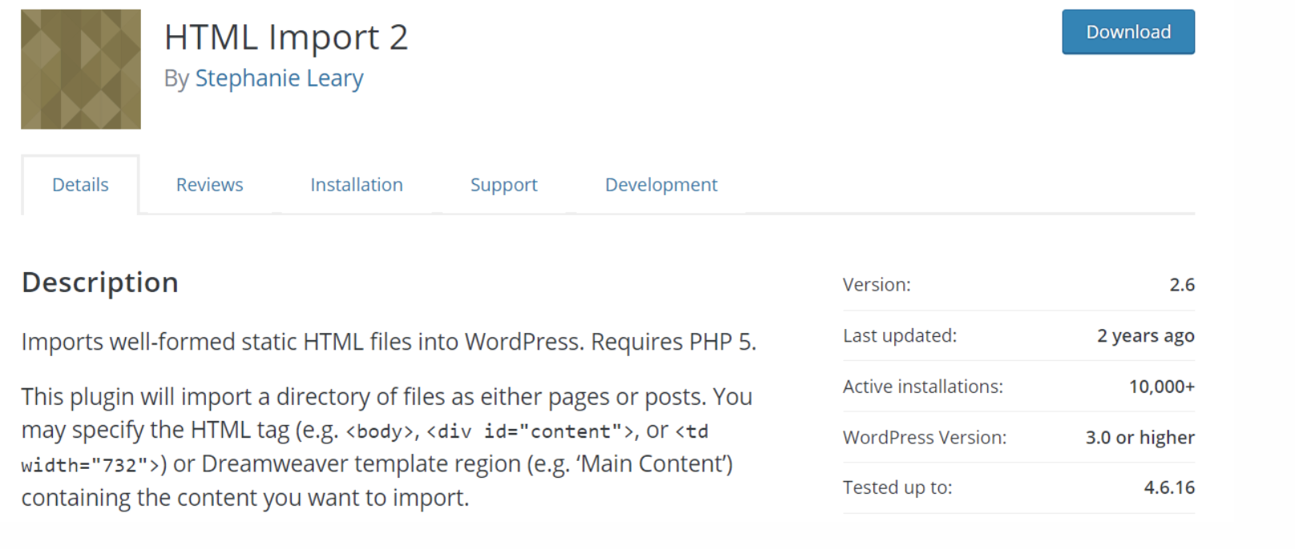Go to the Support tab
Viewport: 1295px width, 549px height.
[x=503, y=185]
